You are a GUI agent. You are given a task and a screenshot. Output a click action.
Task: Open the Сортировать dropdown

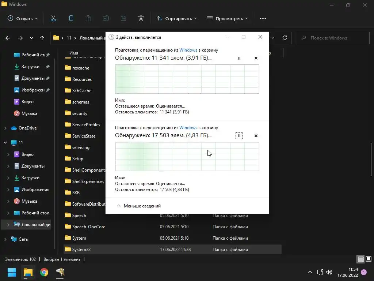[x=177, y=18]
